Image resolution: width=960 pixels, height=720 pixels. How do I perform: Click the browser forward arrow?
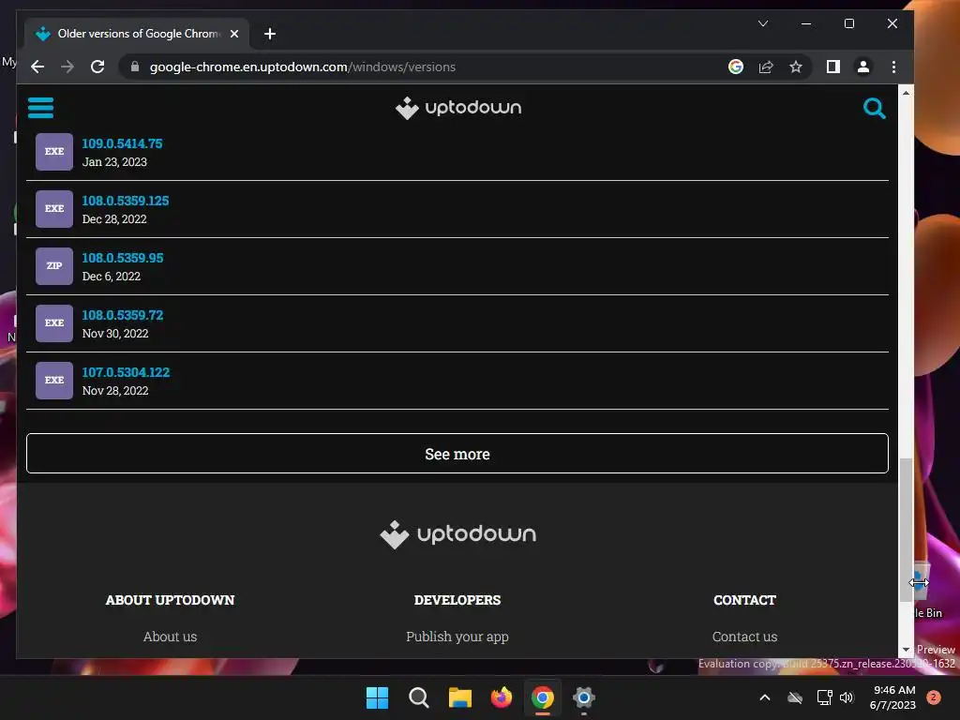point(67,67)
